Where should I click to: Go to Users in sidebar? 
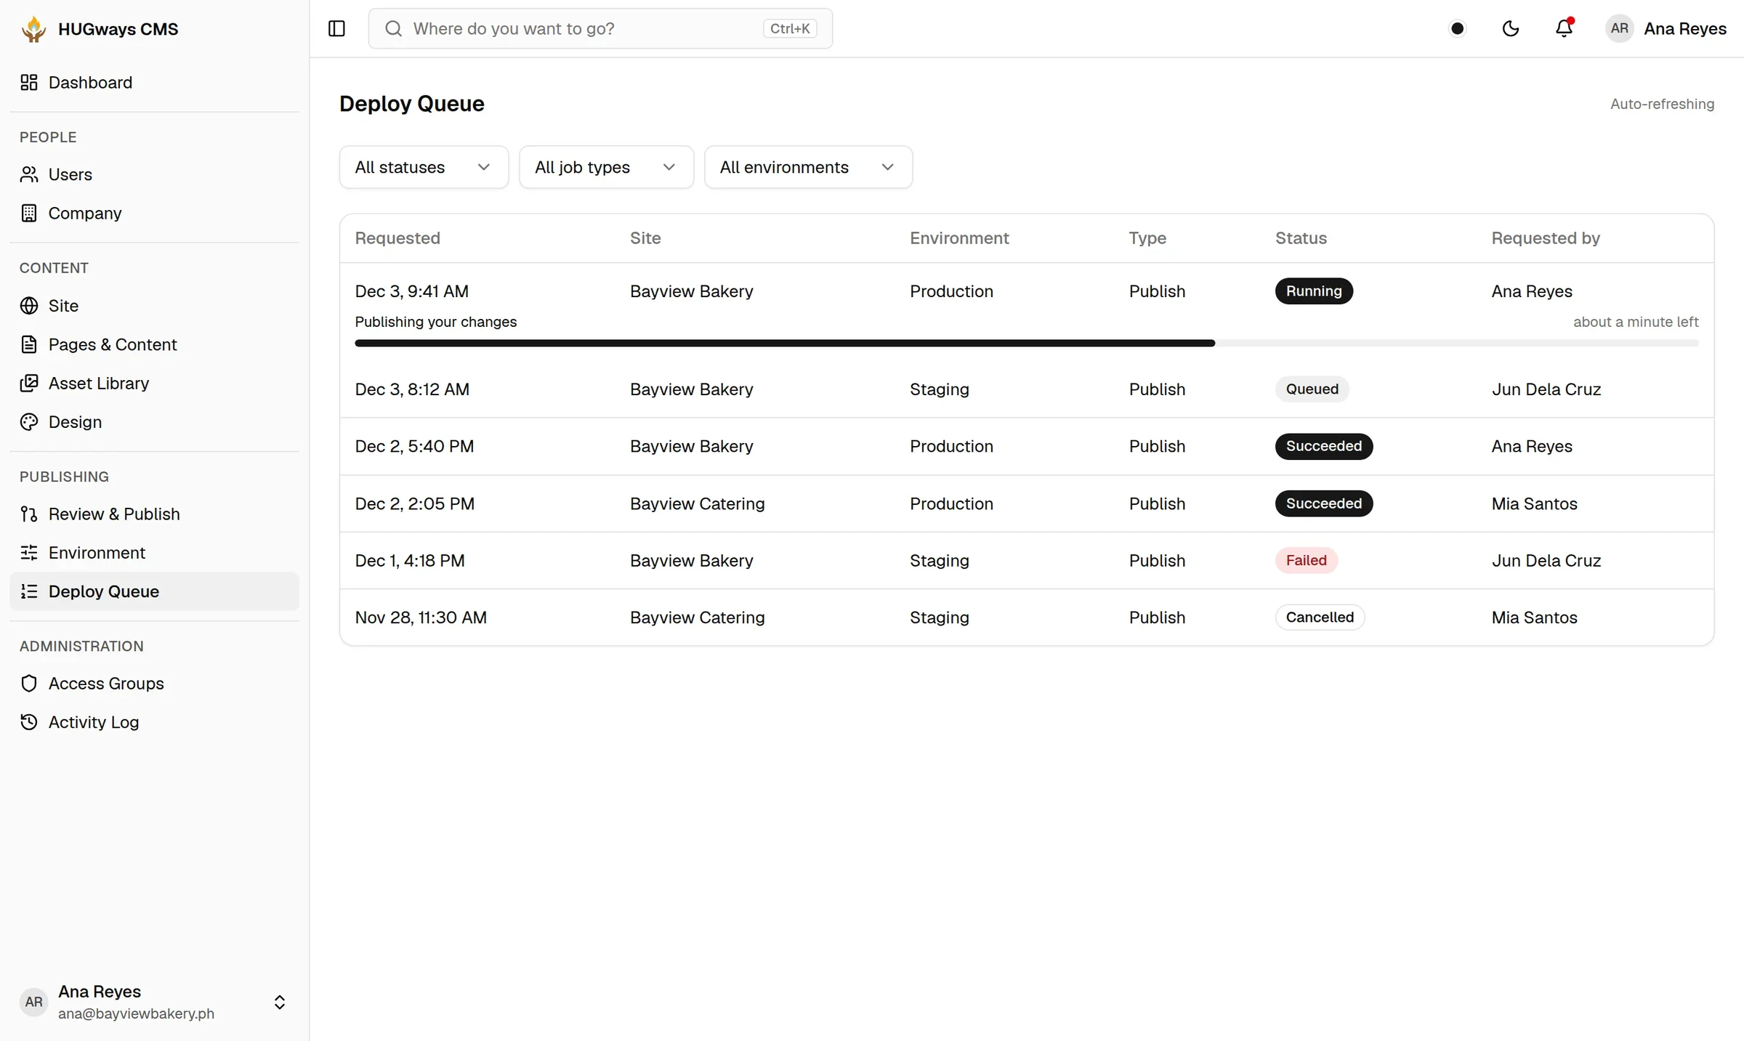[154, 174]
